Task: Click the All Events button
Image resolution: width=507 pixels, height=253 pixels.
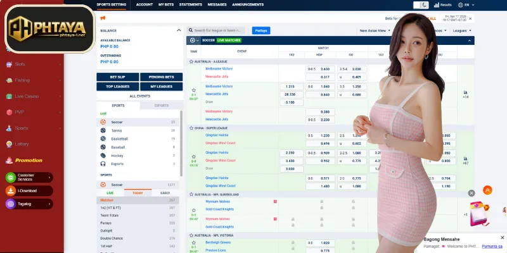Action: point(139,96)
